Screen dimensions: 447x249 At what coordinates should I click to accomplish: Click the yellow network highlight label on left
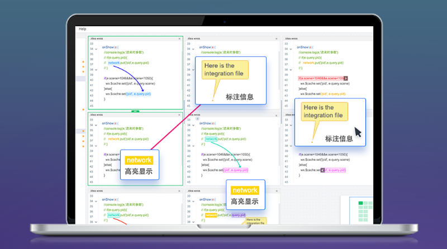pos(139,160)
